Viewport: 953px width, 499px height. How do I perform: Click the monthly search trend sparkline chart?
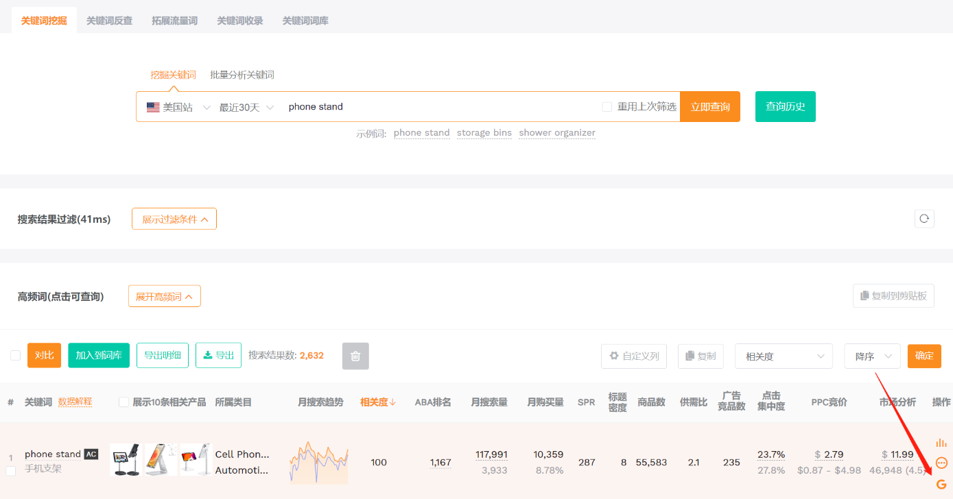click(x=318, y=462)
